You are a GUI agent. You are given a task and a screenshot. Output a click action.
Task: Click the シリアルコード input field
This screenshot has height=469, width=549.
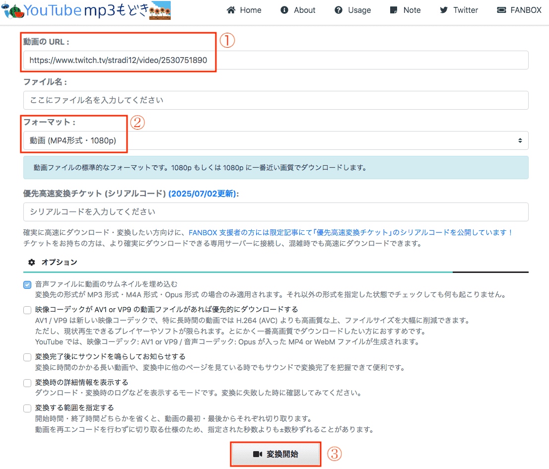tap(275, 212)
